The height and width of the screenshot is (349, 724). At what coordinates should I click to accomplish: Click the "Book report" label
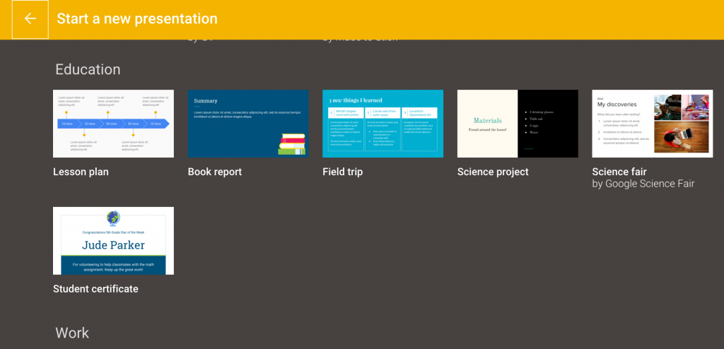point(215,172)
